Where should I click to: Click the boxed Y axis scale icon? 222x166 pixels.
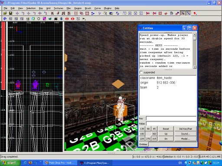click(x=136, y=13)
